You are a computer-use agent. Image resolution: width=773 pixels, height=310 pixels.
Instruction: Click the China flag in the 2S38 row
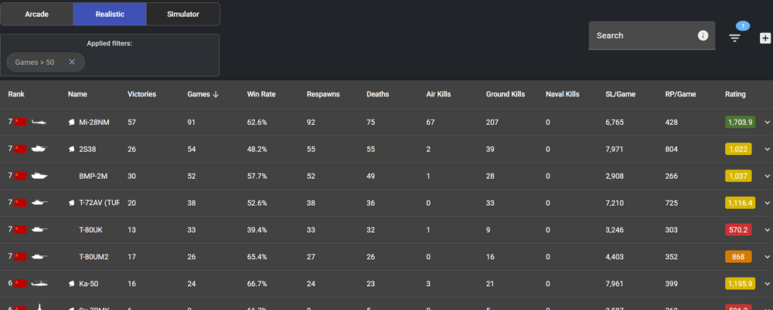pos(21,149)
